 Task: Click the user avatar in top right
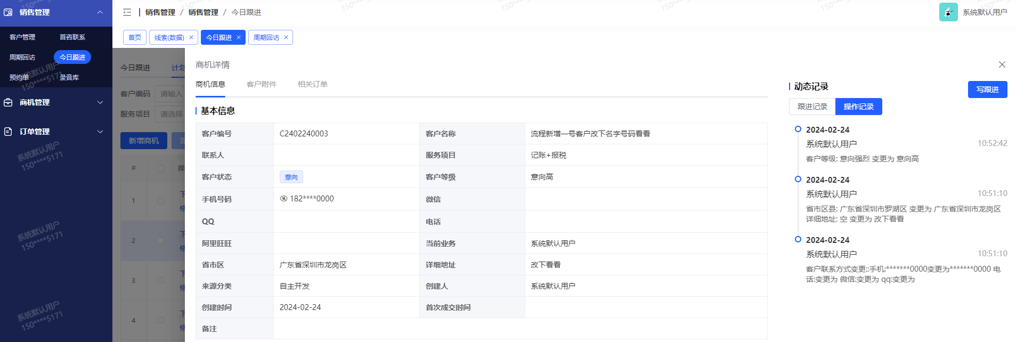948,12
